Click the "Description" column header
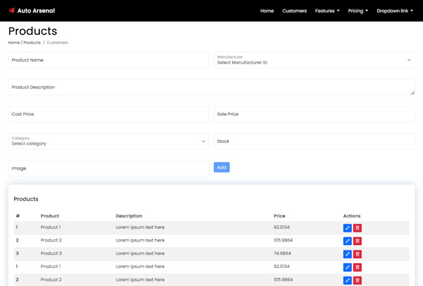 tap(129, 216)
